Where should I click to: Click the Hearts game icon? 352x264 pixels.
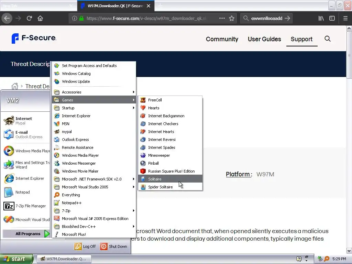tap(143, 108)
